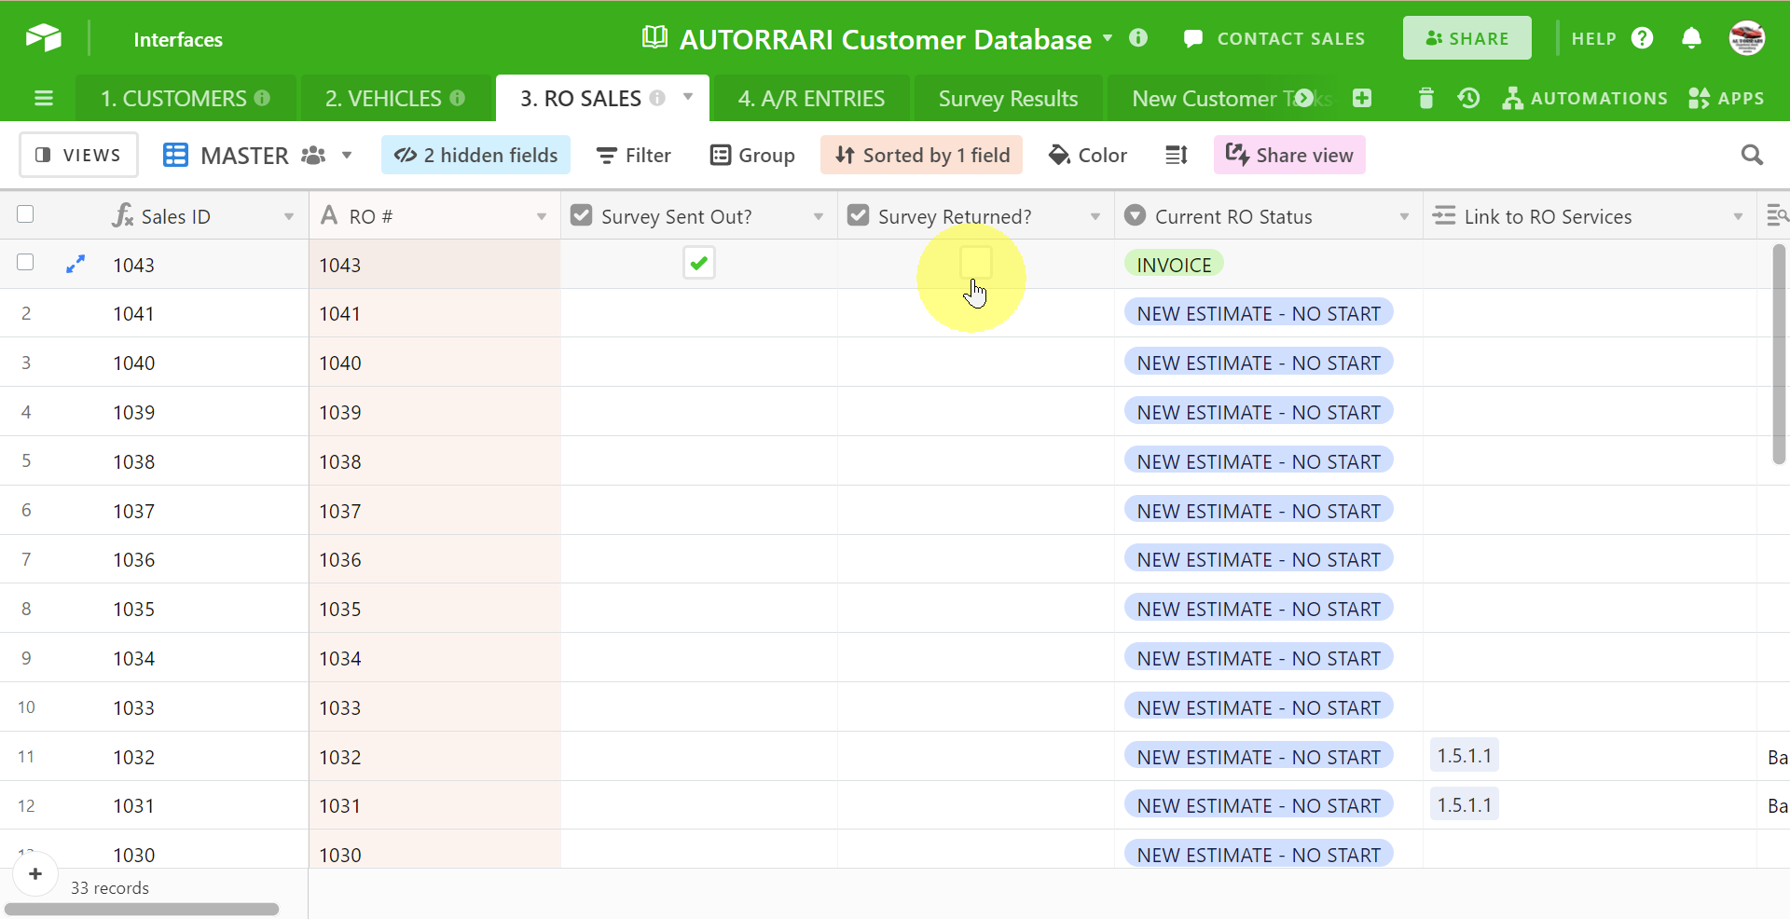Open the Survey Sent Out column menu
The width and height of the screenshot is (1790, 919).
(818, 217)
